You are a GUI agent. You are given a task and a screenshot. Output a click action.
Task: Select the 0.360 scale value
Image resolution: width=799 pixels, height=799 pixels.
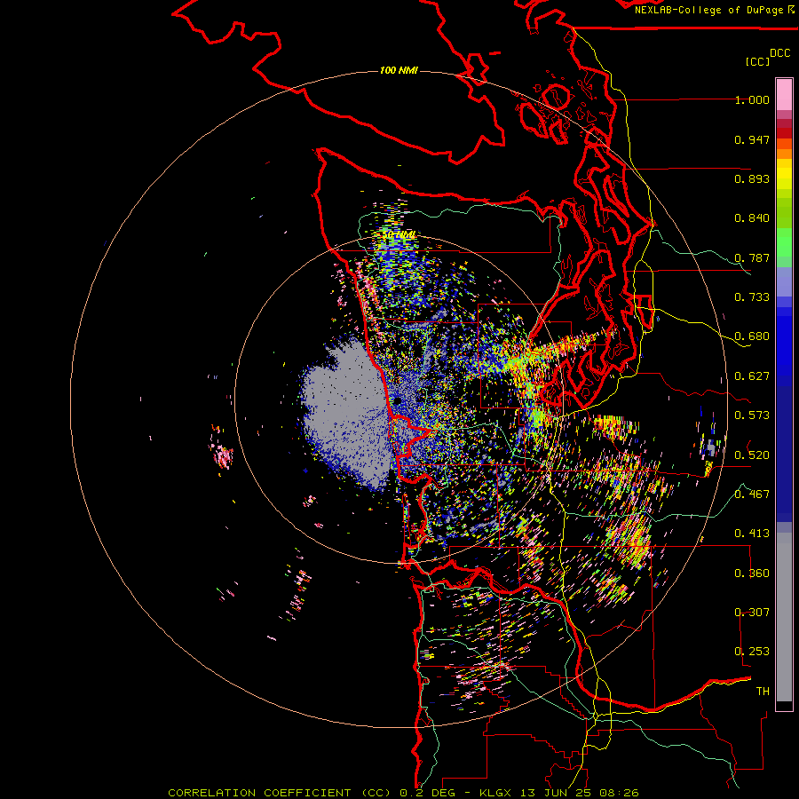752,573
